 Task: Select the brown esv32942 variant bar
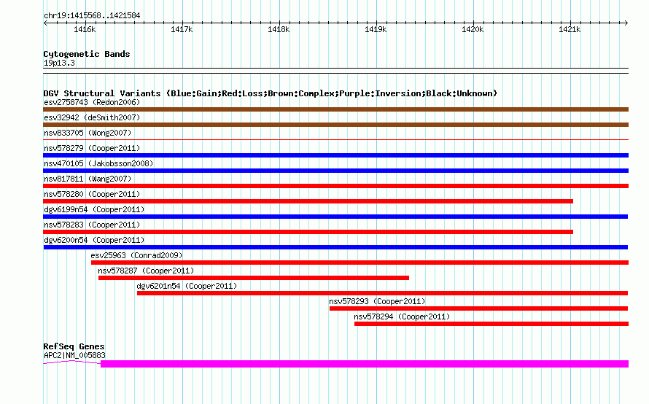pos(335,125)
